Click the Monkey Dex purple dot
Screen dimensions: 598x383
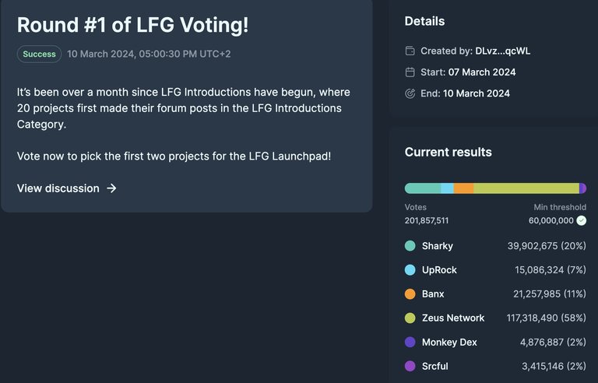(410, 342)
